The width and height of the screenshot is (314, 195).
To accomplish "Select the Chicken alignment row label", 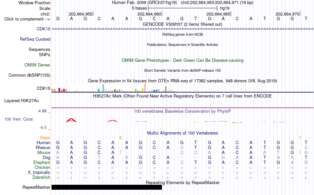I will (x=42, y=167).
